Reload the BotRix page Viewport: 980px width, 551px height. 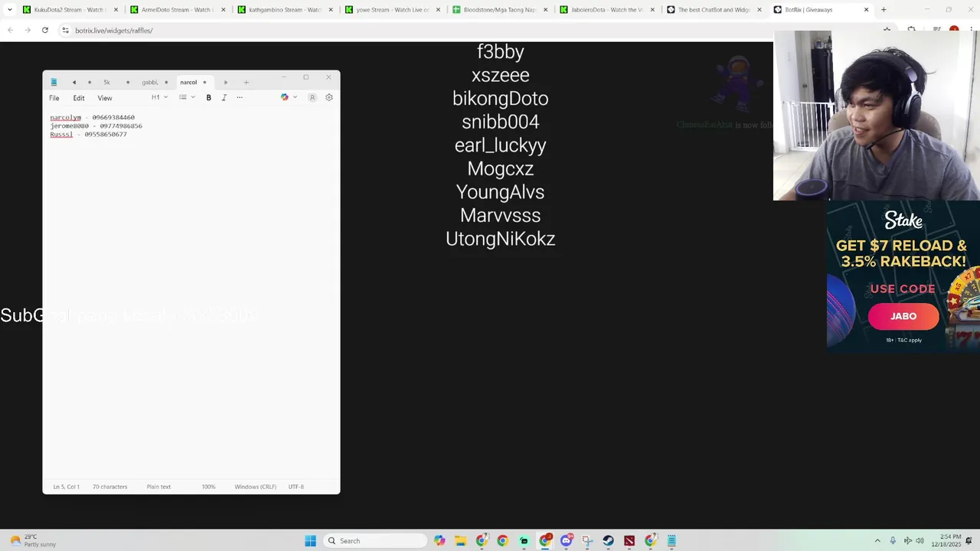(45, 30)
